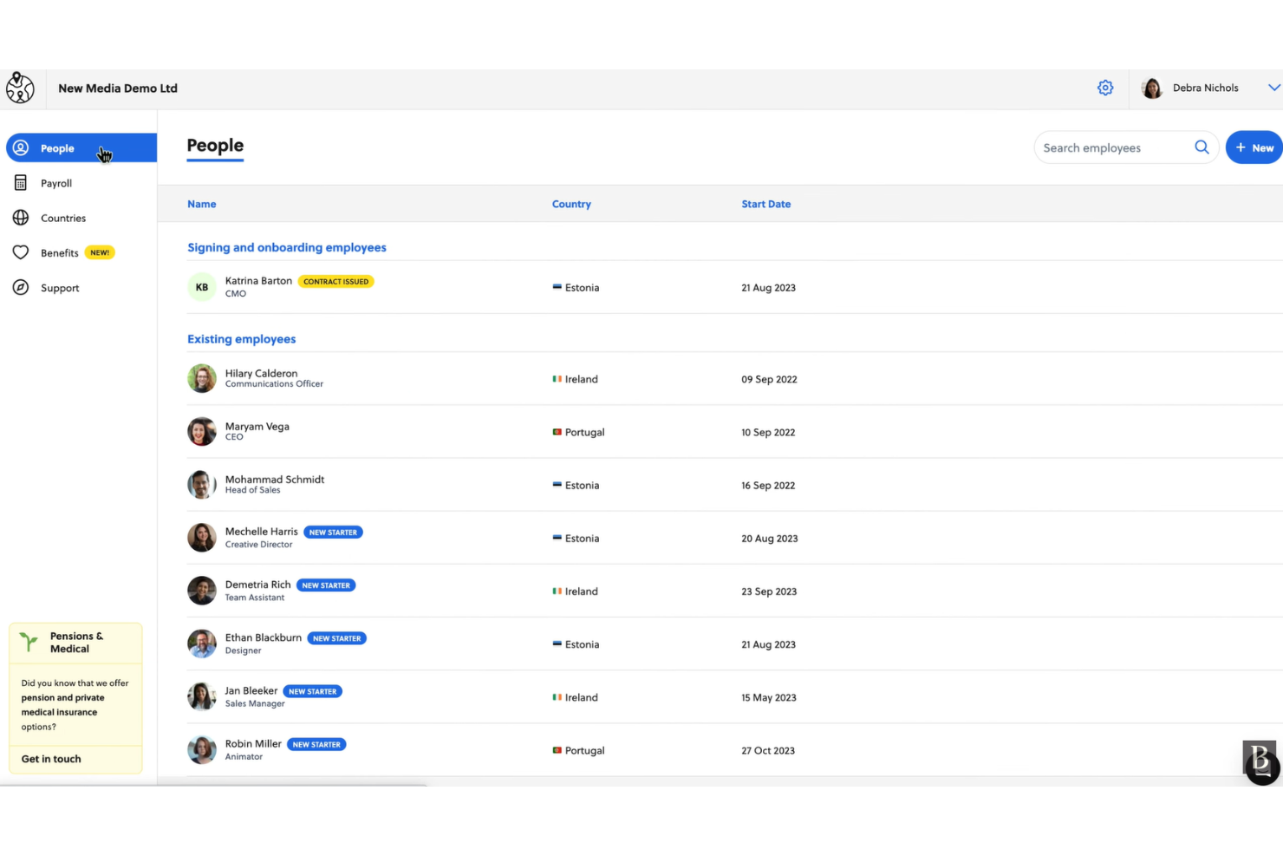Open the settings gear in the top bar
The image size is (1283, 856).
pos(1105,88)
